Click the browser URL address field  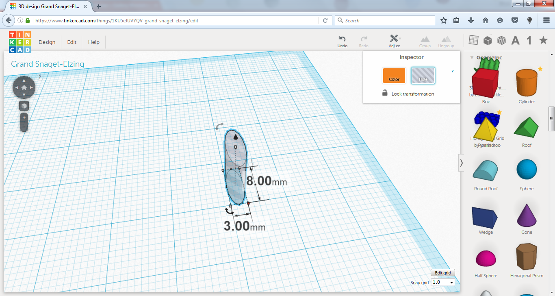177,20
